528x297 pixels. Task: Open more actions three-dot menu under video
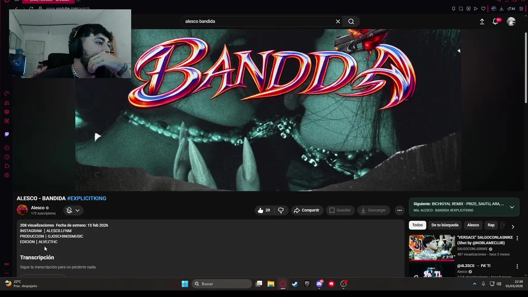click(x=399, y=210)
